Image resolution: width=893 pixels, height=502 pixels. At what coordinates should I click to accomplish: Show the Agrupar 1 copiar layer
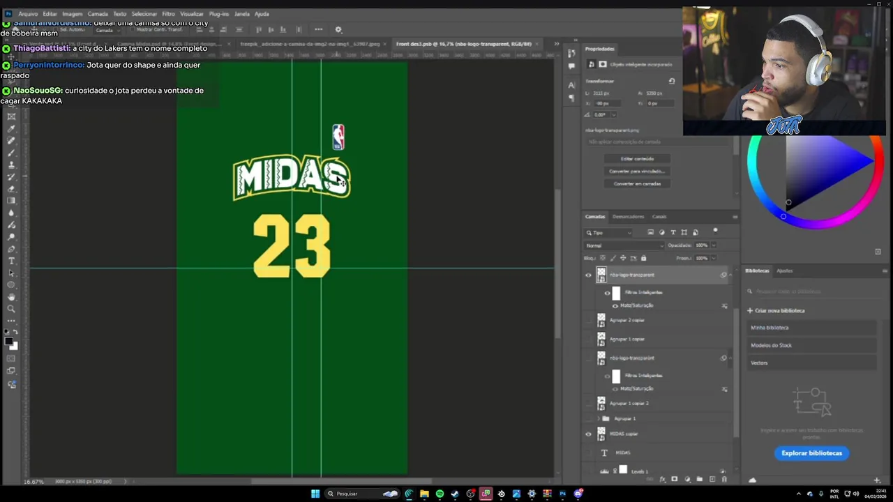(x=588, y=339)
